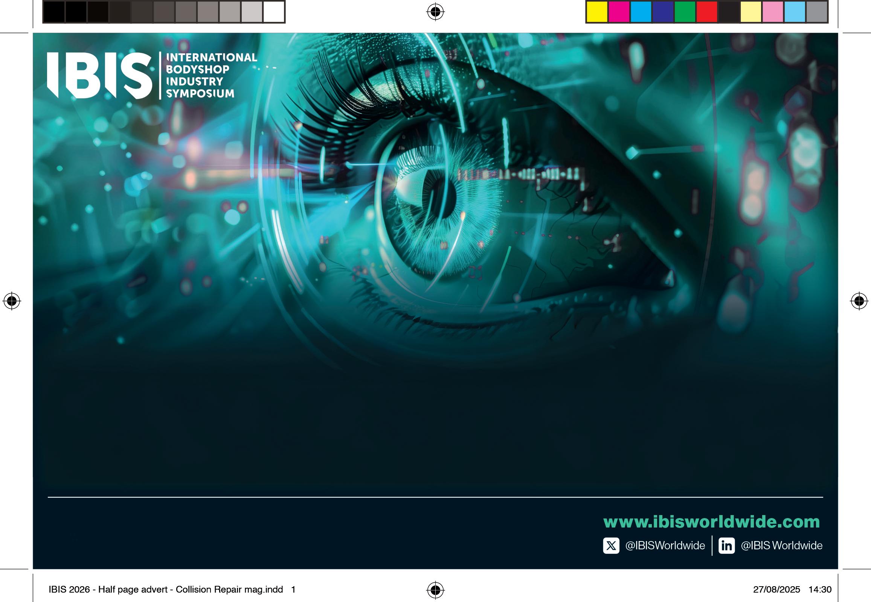Screen dimensions: 871x602
Task: Click the LinkedIn logo icon
Action: pos(726,546)
